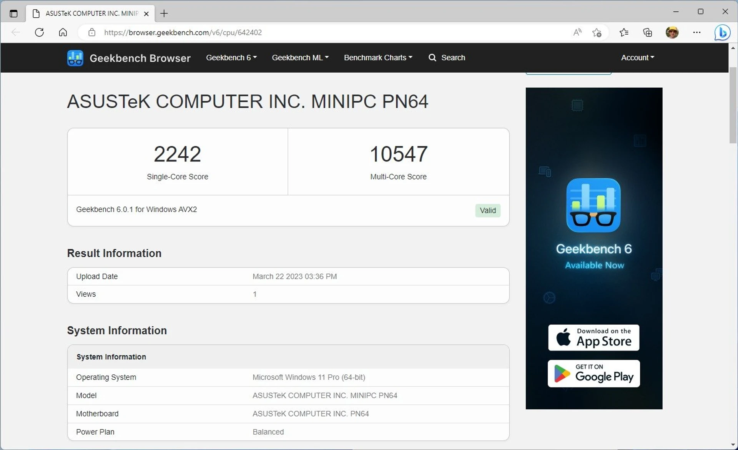Click Download on the App Store badge

pos(593,337)
